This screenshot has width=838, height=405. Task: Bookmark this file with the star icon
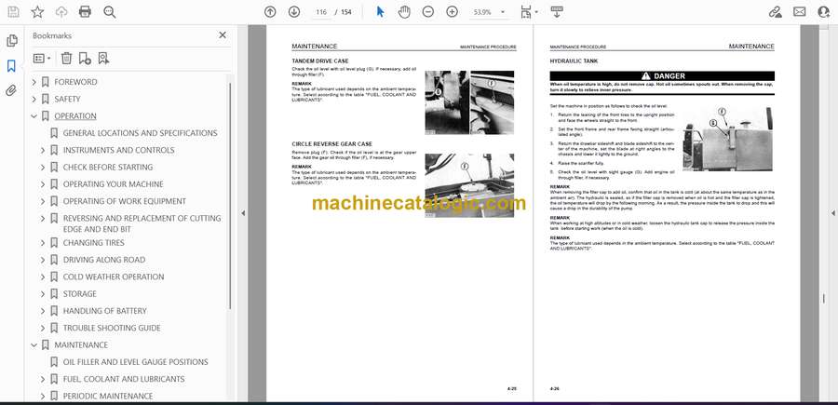(37, 12)
